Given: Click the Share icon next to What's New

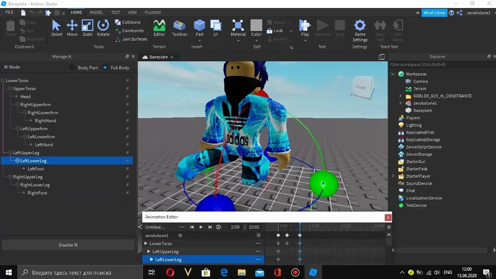Looking at the screenshot, I should click(460, 13).
